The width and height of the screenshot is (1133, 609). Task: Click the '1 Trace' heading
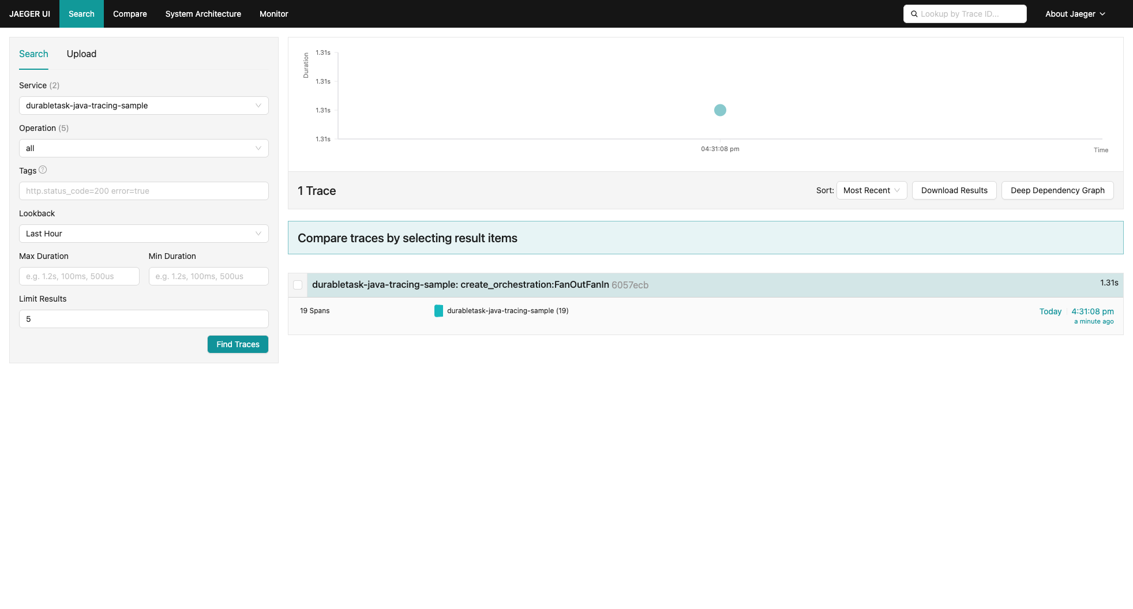click(317, 191)
